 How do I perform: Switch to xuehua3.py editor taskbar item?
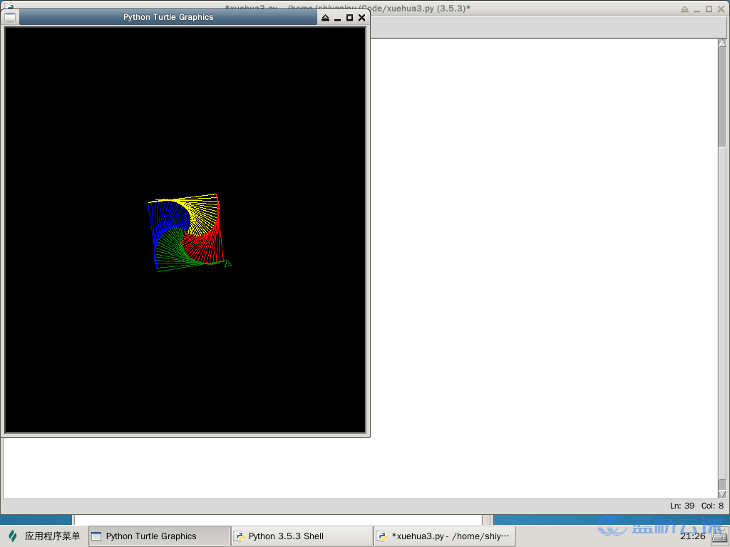[x=444, y=536]
